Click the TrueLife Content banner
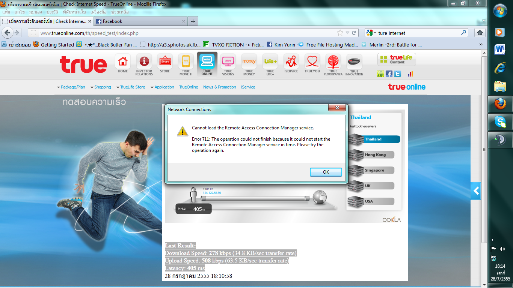513x288 pixels. [397, 59]
